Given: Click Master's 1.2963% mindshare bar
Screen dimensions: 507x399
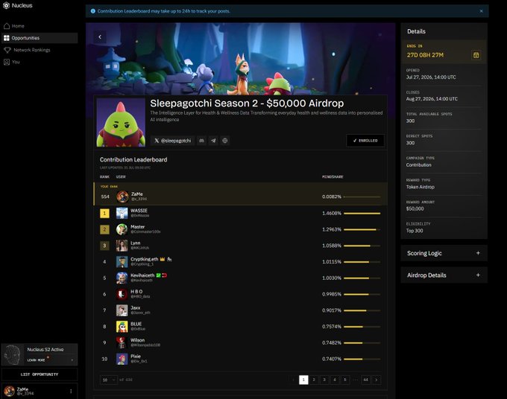Looking at the screenshot, I should point(362,229).
